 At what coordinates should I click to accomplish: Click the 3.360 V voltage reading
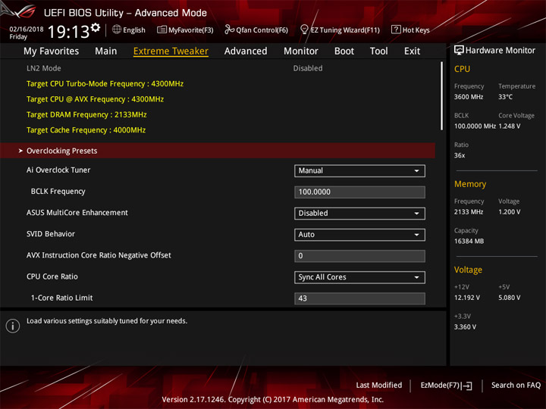465,327
